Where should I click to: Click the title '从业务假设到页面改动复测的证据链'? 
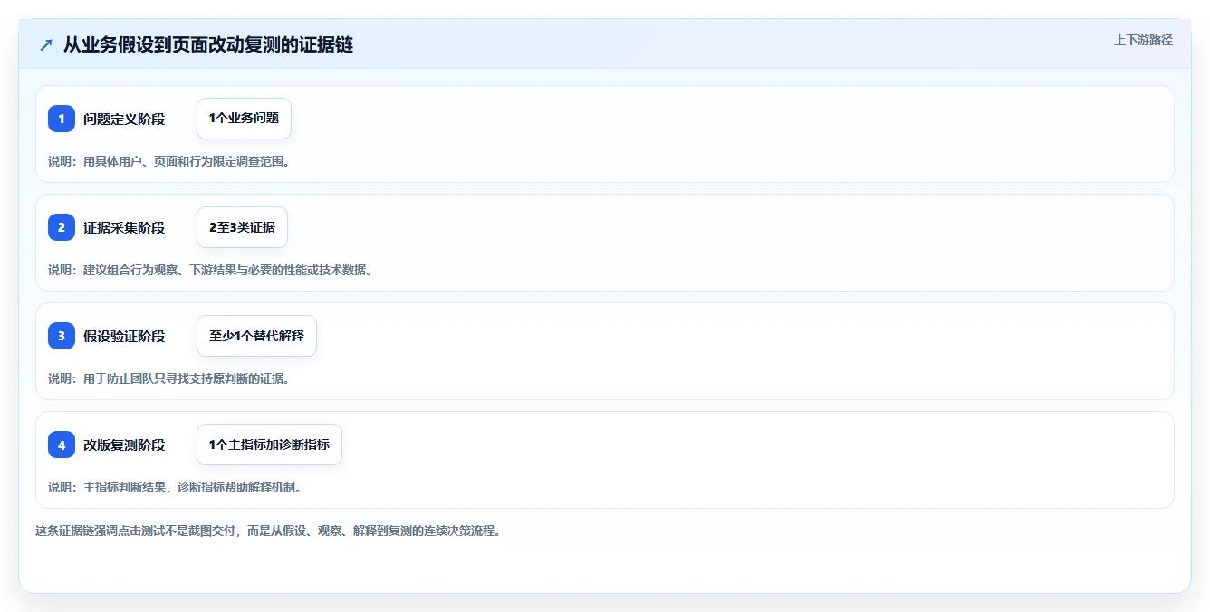[208, 44]
